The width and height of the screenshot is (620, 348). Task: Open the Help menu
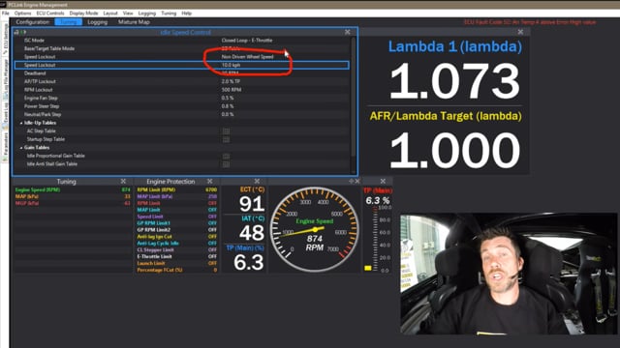click(187, 13)
